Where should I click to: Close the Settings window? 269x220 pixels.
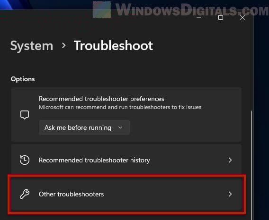click(x=242, y=17)
